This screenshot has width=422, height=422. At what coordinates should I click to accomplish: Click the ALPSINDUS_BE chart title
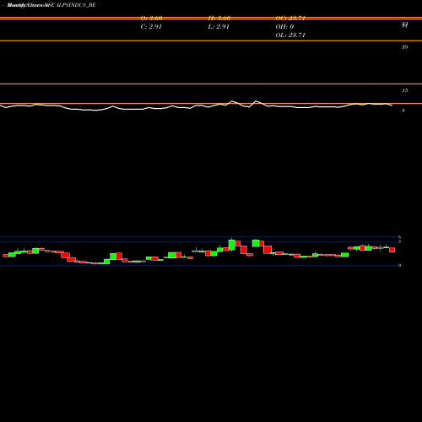point(51,5)
